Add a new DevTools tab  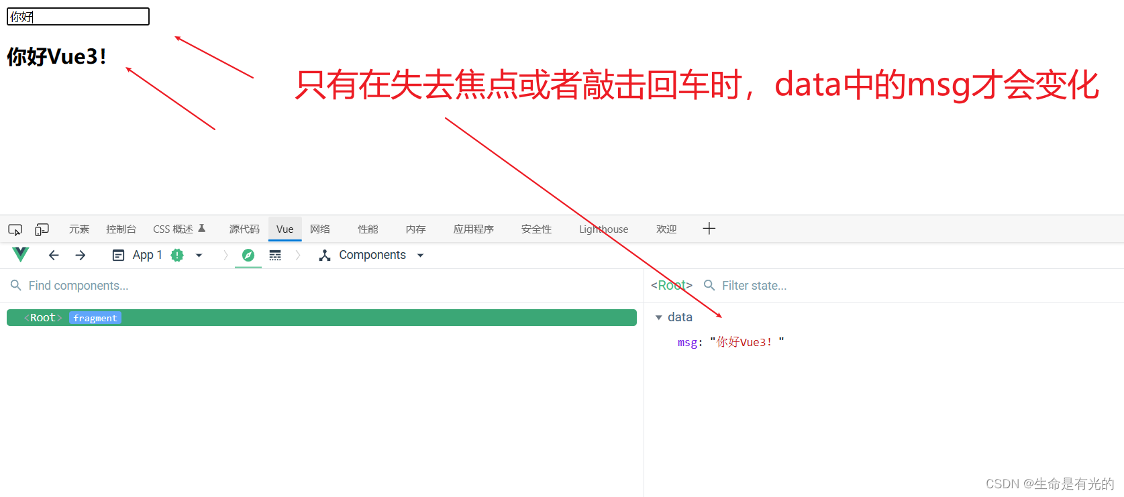coord(709,229)
